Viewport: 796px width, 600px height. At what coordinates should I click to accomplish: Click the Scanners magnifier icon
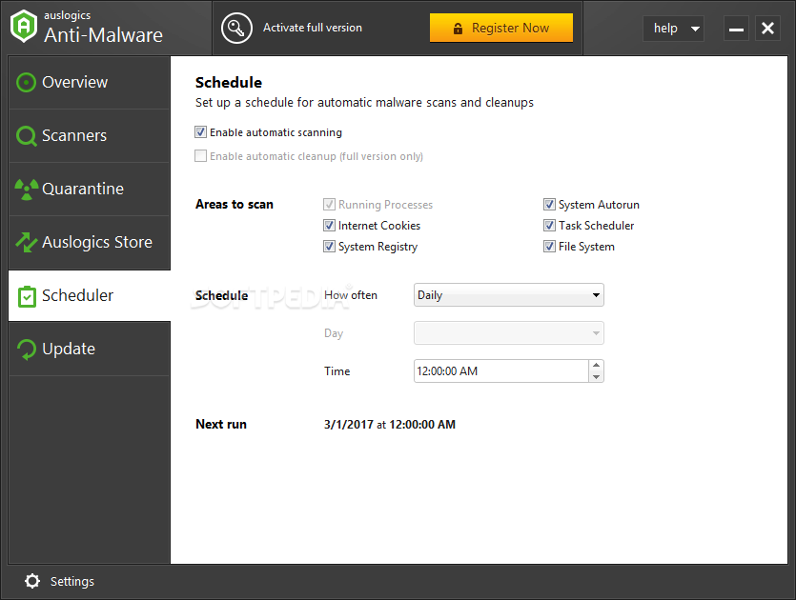[27, 136]
